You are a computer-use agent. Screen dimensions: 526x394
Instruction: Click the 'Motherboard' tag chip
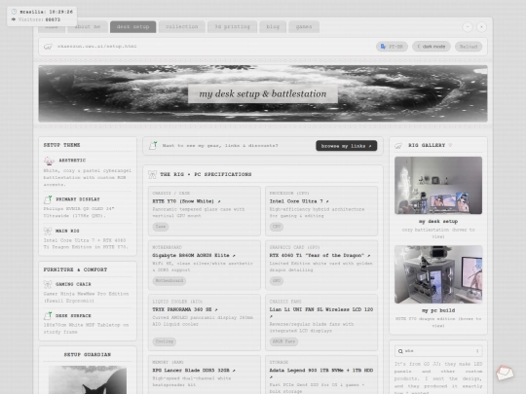[x=169, y=281]
